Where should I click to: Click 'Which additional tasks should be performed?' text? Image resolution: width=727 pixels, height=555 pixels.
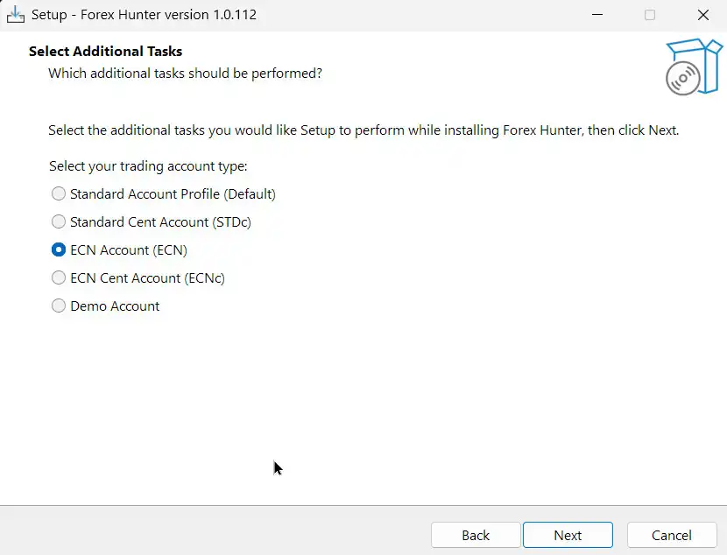click(x=186, y=74)
